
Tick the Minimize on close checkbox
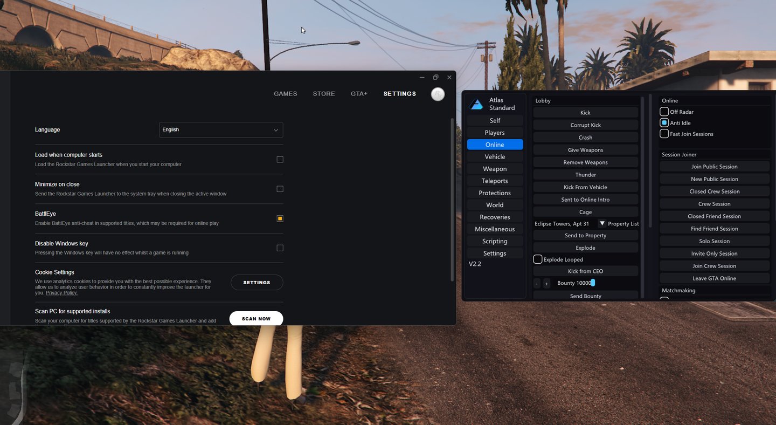[x=280, y=189]
